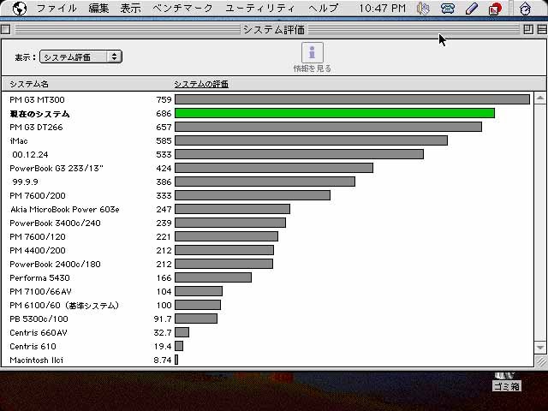Screen dimensions: 548x411
Task: Select the Akia MicroBook Power 603e row
Action: click(267, 209)
